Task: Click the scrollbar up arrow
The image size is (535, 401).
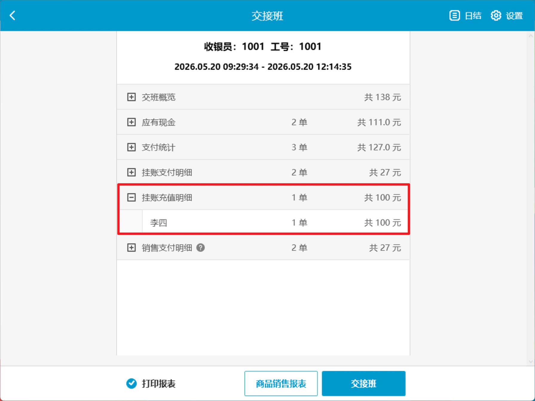Action: [531, 36]
